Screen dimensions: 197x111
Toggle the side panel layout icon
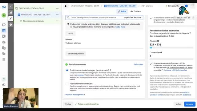point(66,6)
